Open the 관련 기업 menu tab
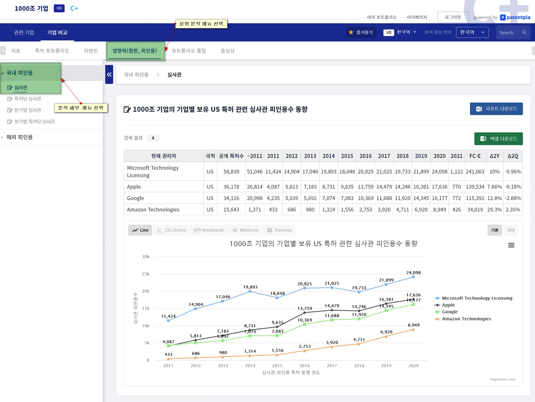Screen dimensions: 535x402 (24, 33)
